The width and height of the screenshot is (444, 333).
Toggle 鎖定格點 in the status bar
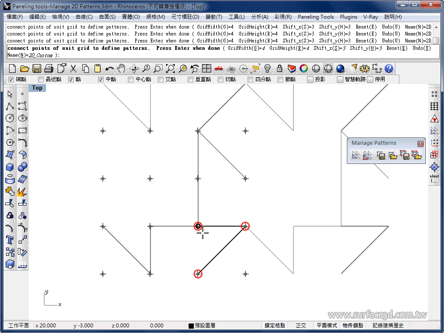[275, 326]
